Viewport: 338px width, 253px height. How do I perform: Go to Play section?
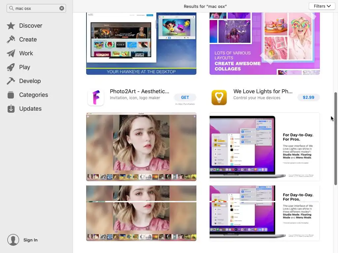(24, 67)
